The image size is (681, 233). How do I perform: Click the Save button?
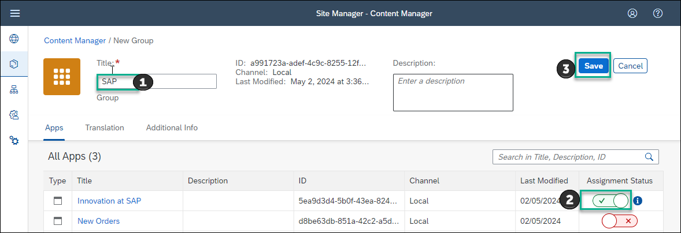point(593,66)
